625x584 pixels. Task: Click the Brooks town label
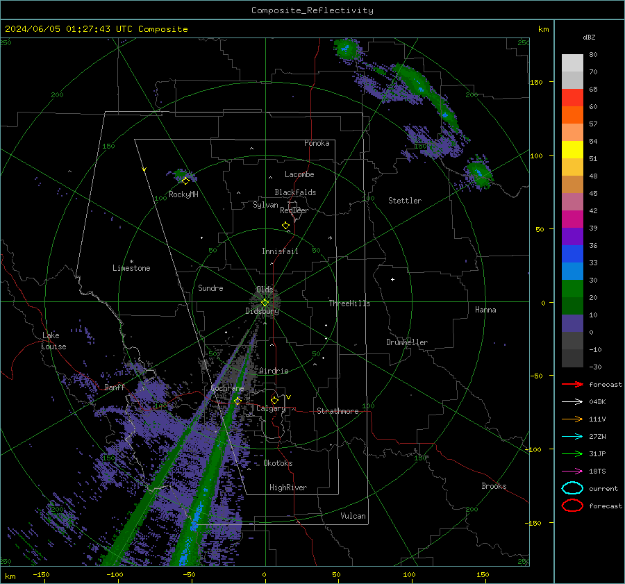coord(494,486)
